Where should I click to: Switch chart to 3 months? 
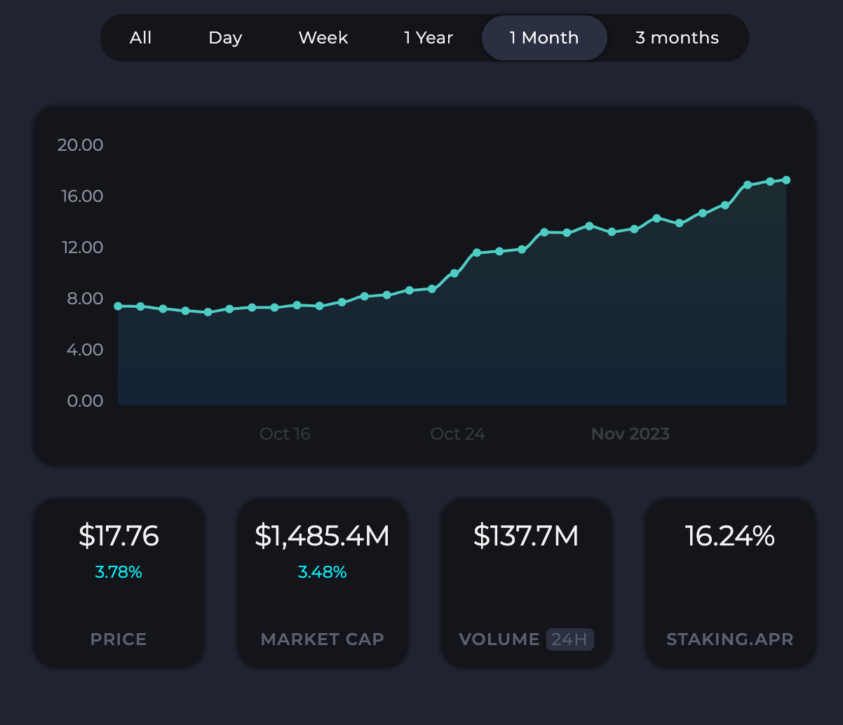[677, 38]
